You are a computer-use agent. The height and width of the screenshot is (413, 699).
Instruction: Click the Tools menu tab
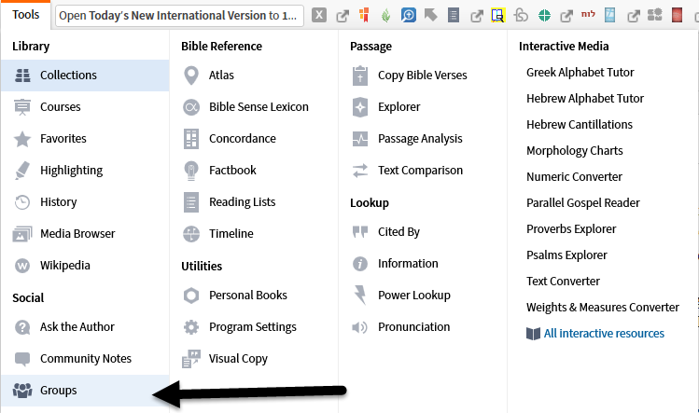[x=25, y=15]
